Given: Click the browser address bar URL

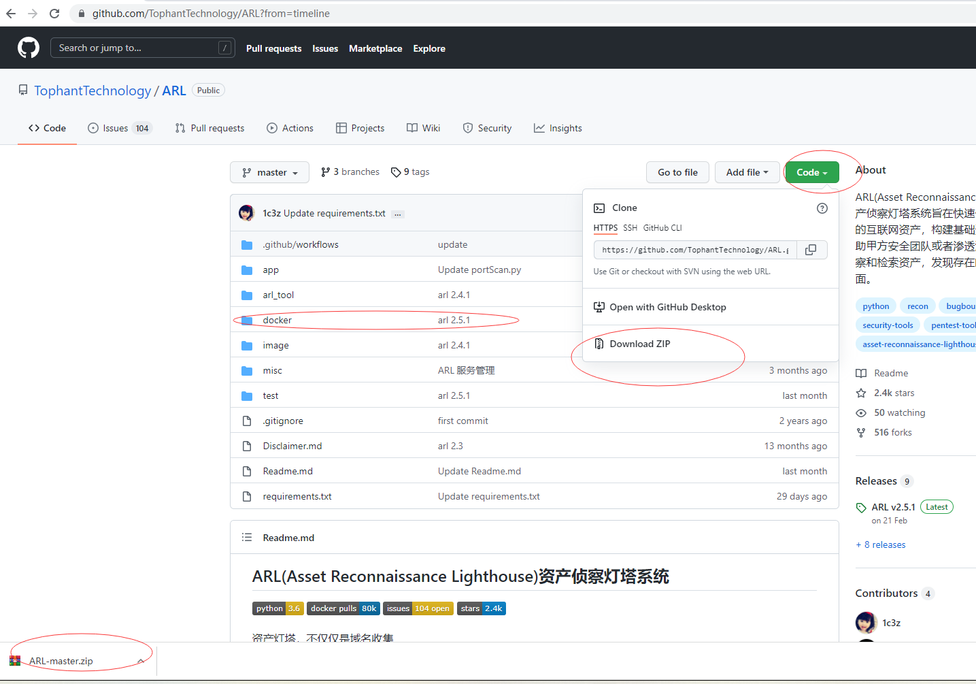Looking at the screenshot, I should 211,14.
